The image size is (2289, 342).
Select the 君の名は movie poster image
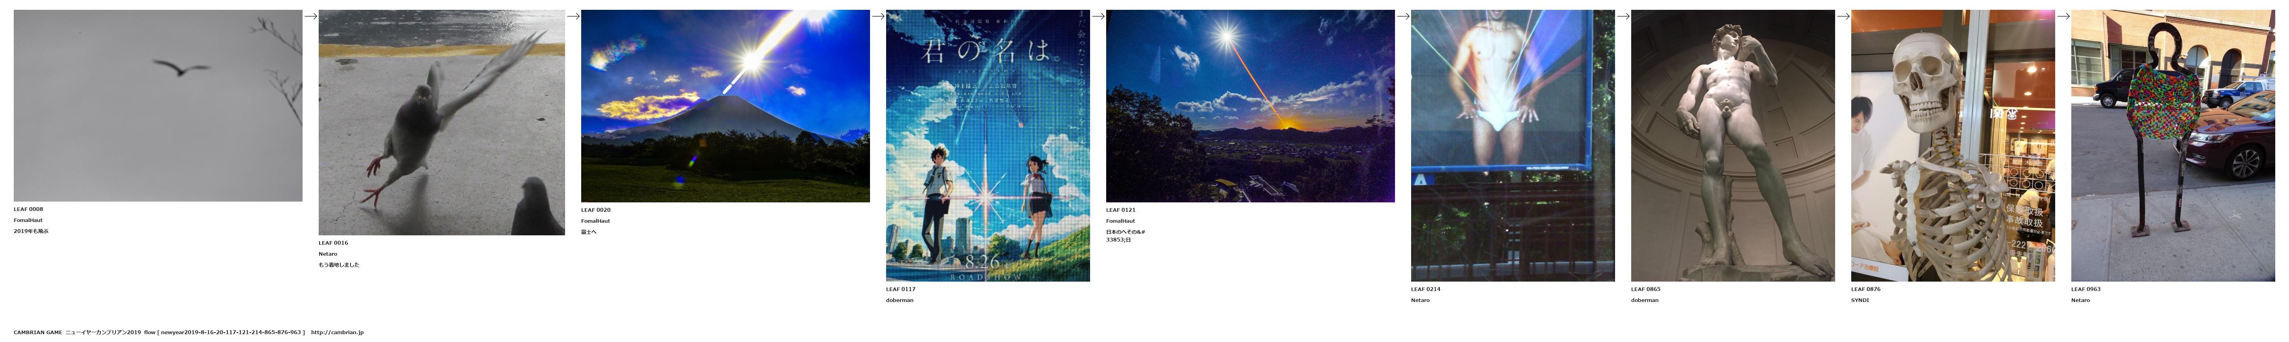click(988, 145)
